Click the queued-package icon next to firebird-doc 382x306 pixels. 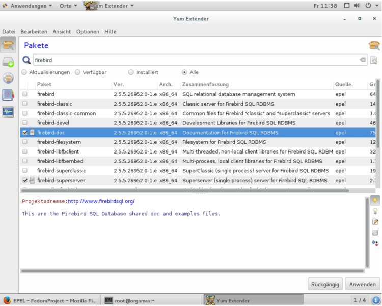click(x=32, y=133)
